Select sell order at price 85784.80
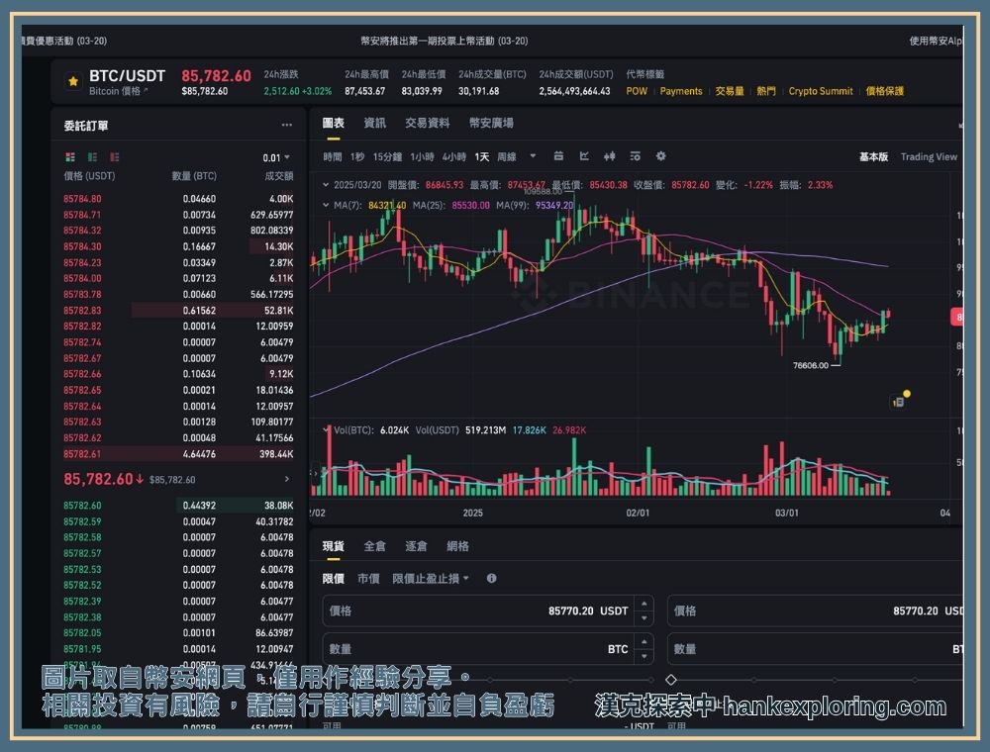This screenshot has width=990, height=752. [178, 199]
